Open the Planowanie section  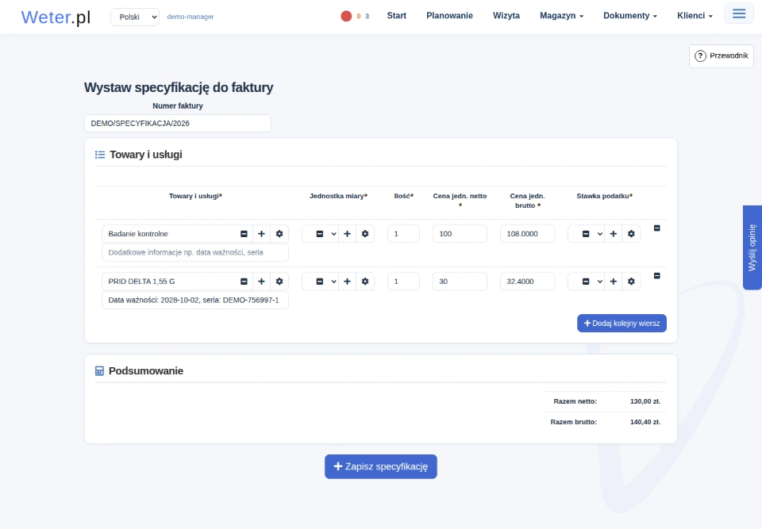click(x=449, y=16)
